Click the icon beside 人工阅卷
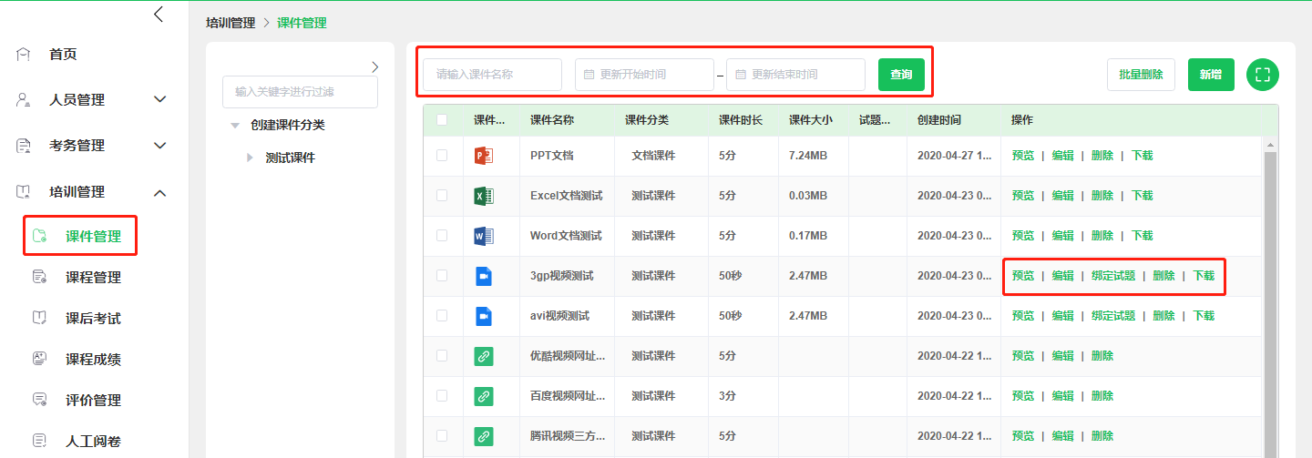 point(39,441)
